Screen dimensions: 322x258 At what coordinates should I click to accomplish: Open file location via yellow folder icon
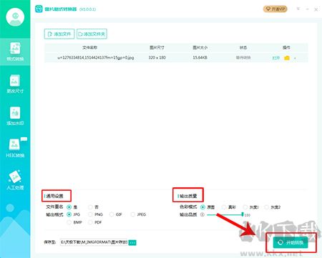click(287, 58)
